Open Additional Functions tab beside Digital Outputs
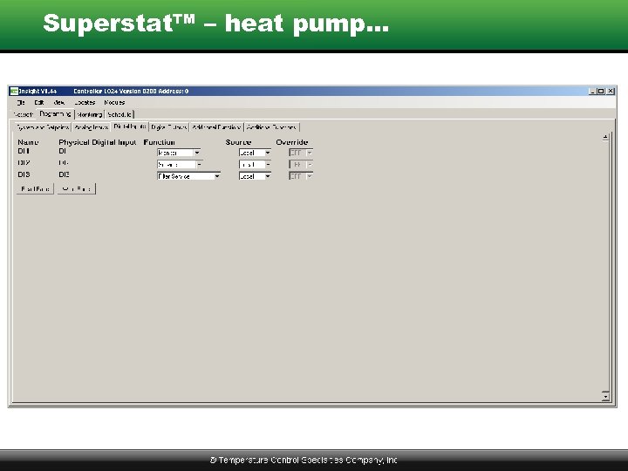Screen dimensions: 628x471 coord(216,127)
